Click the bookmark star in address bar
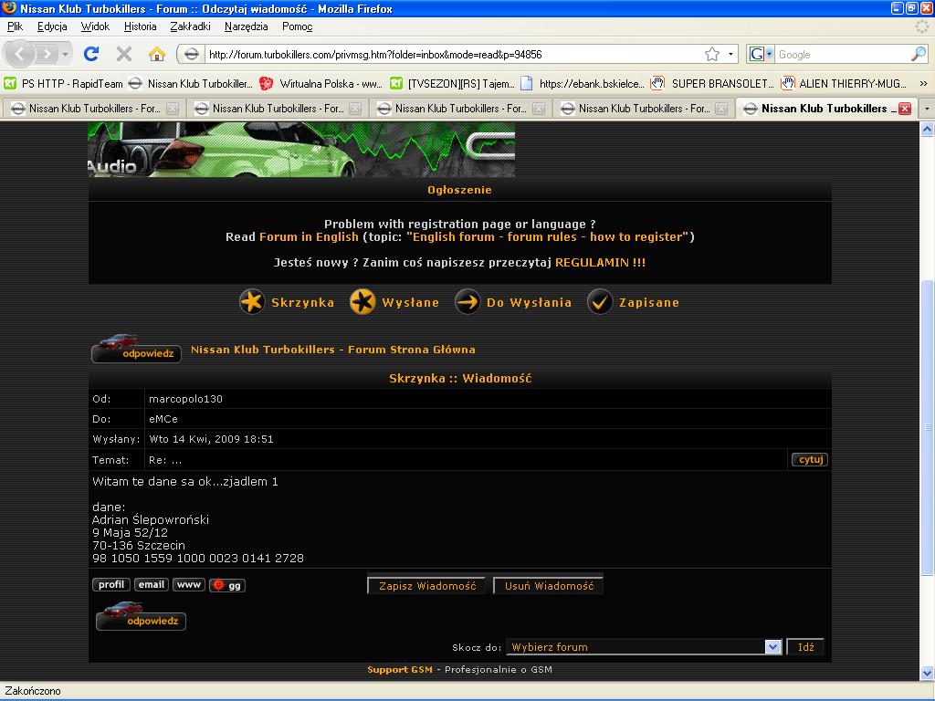 pyautogui.click(x=712, y=54)
